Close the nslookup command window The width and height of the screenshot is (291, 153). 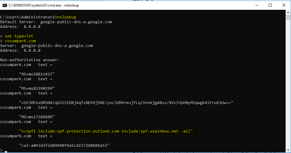(x=284, y=5)
